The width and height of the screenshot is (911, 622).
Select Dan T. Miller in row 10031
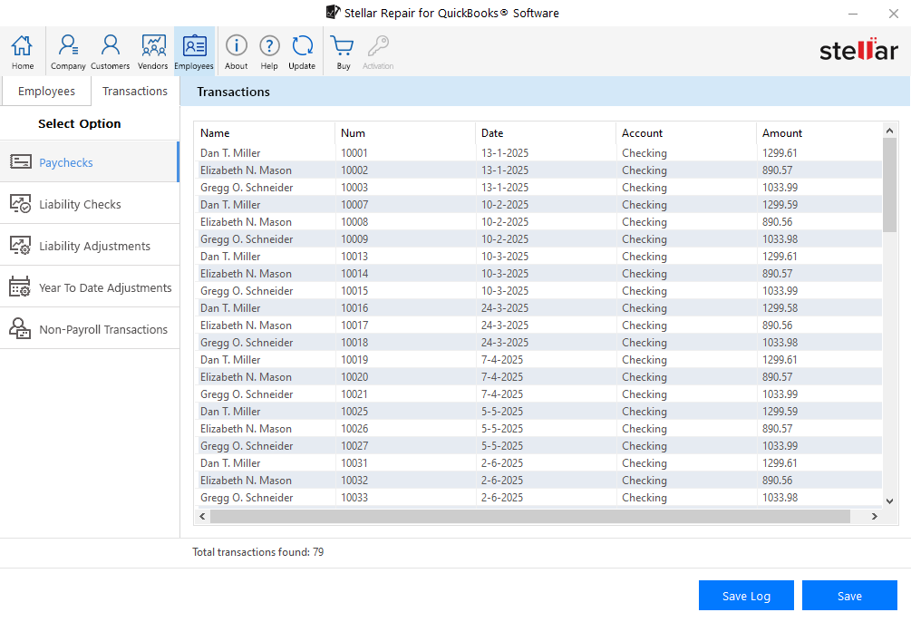point(230,463)
